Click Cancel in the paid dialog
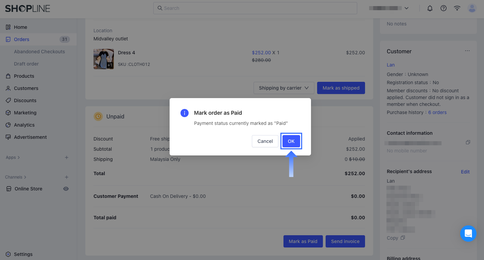 pos(265,141)
